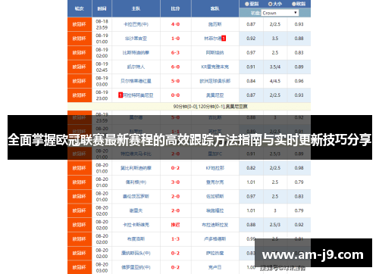Click the 欧冠杯 tag in the 推迟 row
Image resolution: width=379 pixels, height=274 pixels.
pyautogui.click(x=80, y=225)
